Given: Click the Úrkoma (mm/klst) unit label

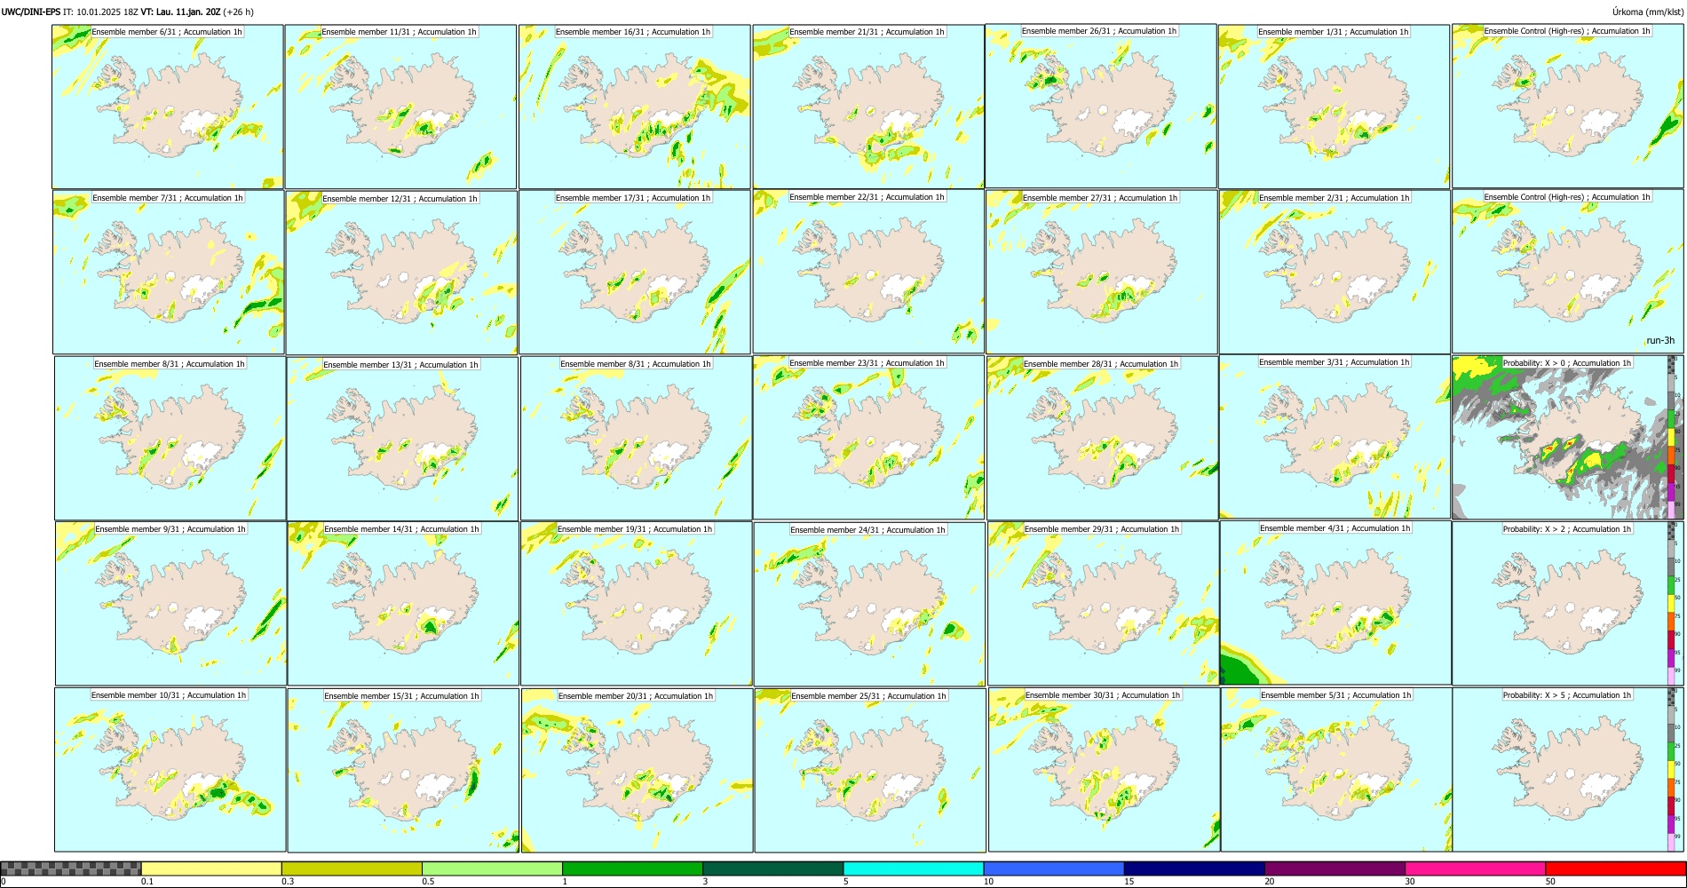Looking at the screenshot, I should pos(1647,12).
